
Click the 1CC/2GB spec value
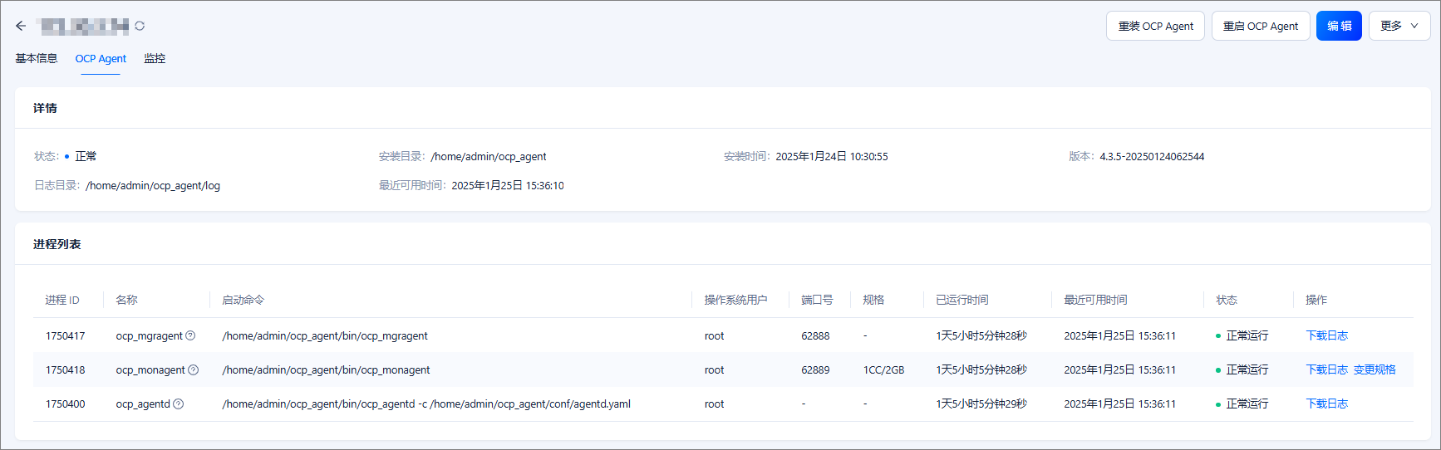[x=883, y=369]
